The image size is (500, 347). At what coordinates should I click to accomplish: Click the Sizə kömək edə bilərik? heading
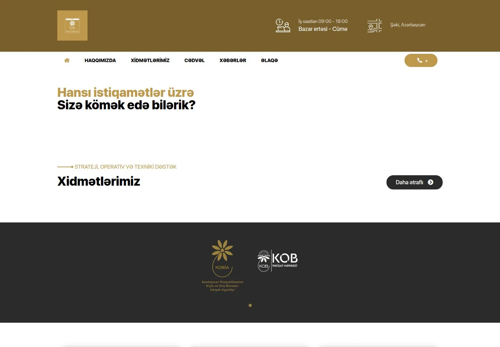(x=126, y=105)
